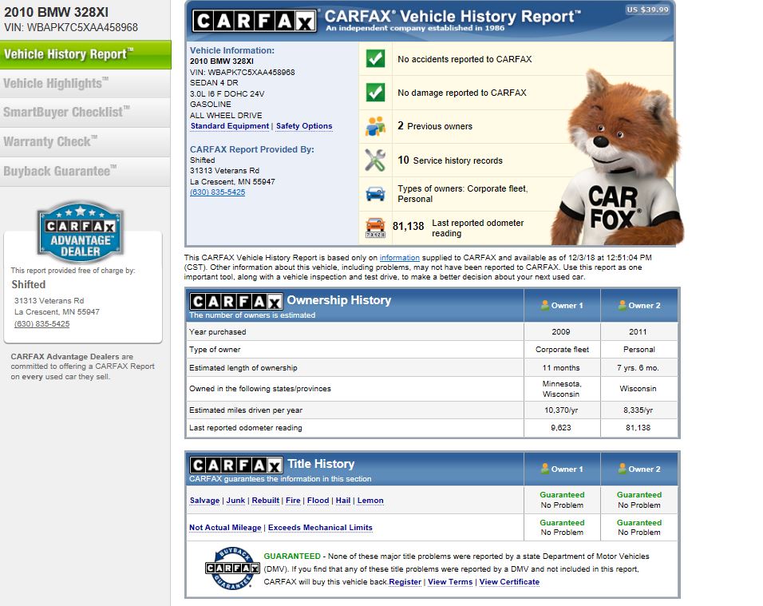Click the people icon for Previous owners

pyautogui.click(x=375, y=126)
